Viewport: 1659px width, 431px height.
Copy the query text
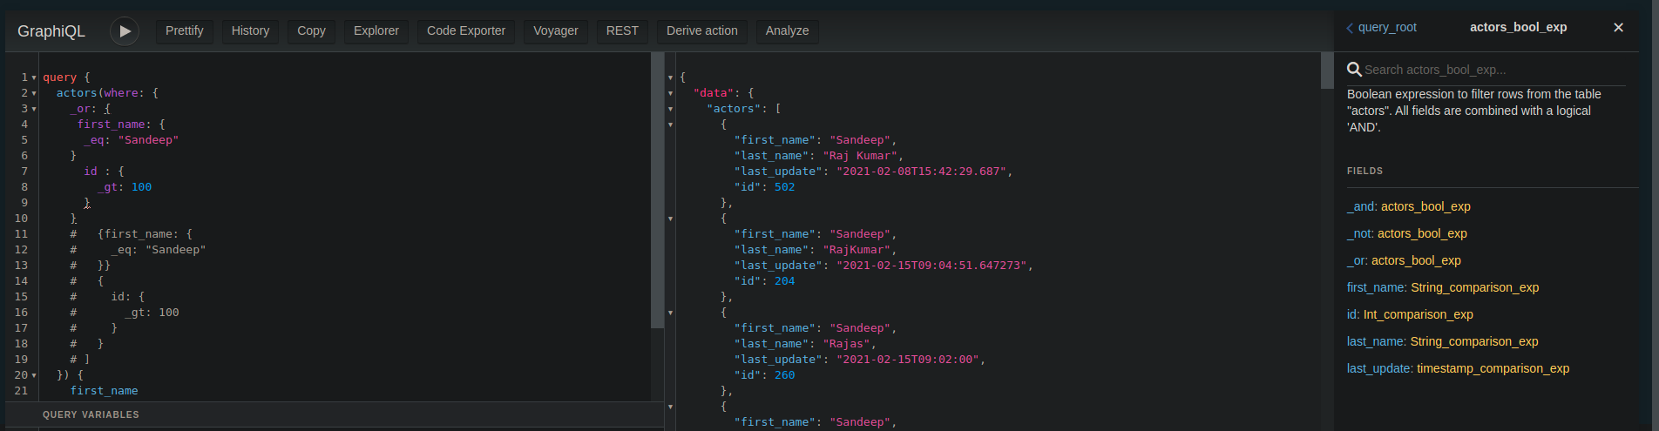pos(311,30)
